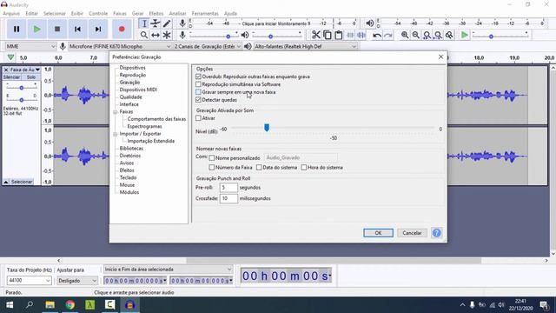Screen dimensions: 556x313
Task: Click the recording meter microphone icon
Action: [x=182, y=23]
